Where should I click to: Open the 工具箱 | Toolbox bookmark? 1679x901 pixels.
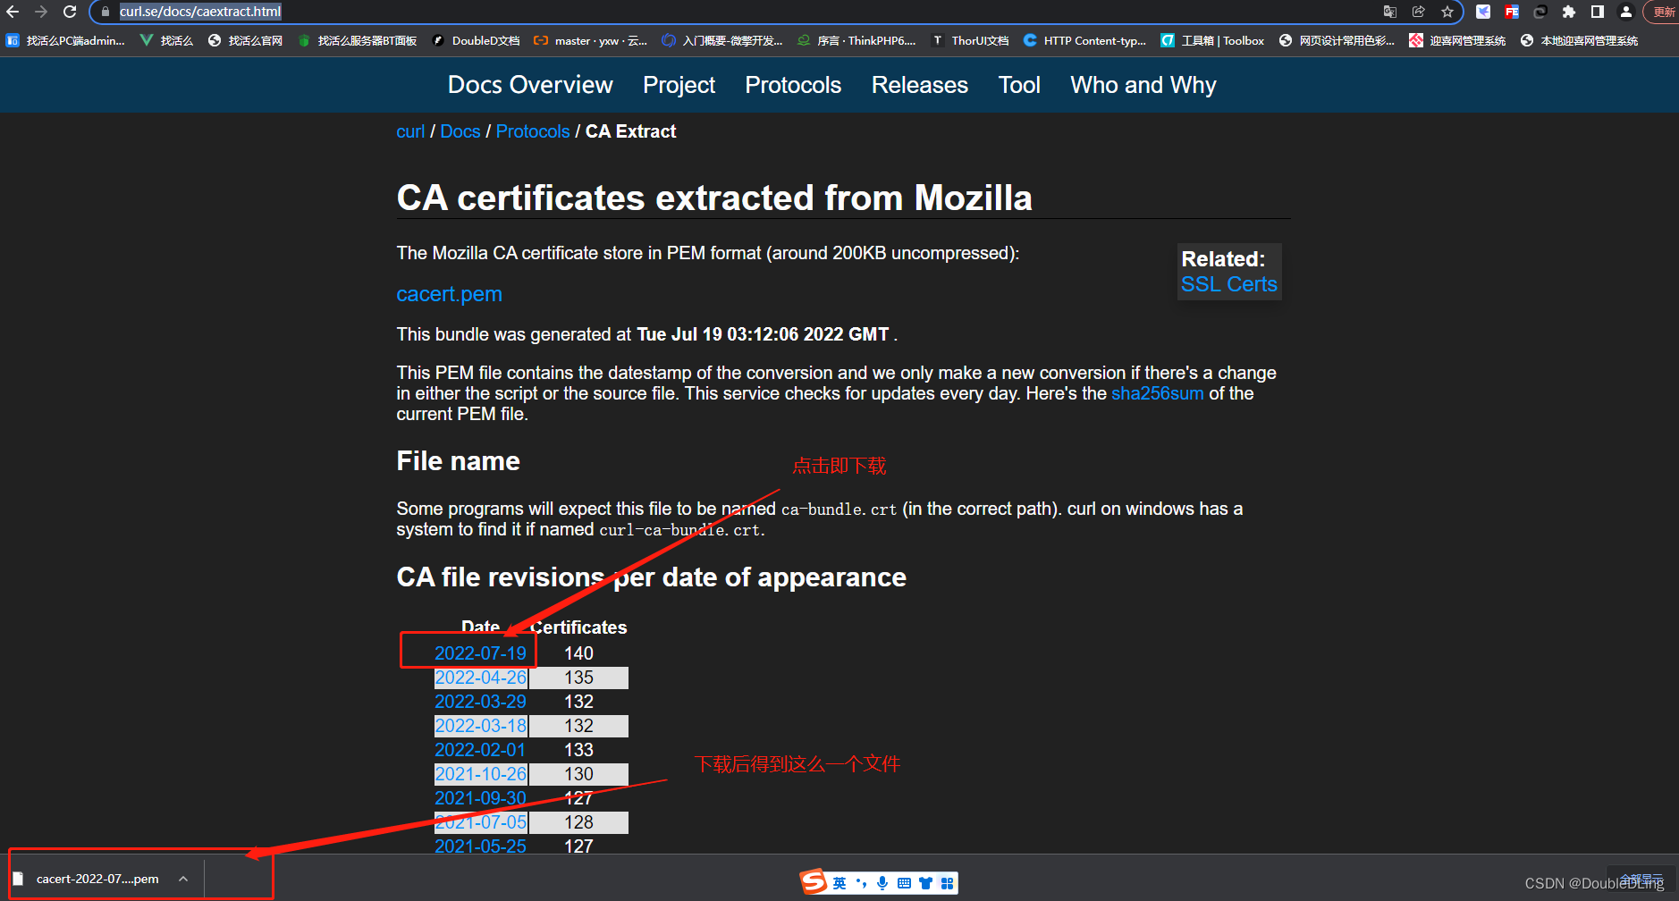tap(1212, 40)
